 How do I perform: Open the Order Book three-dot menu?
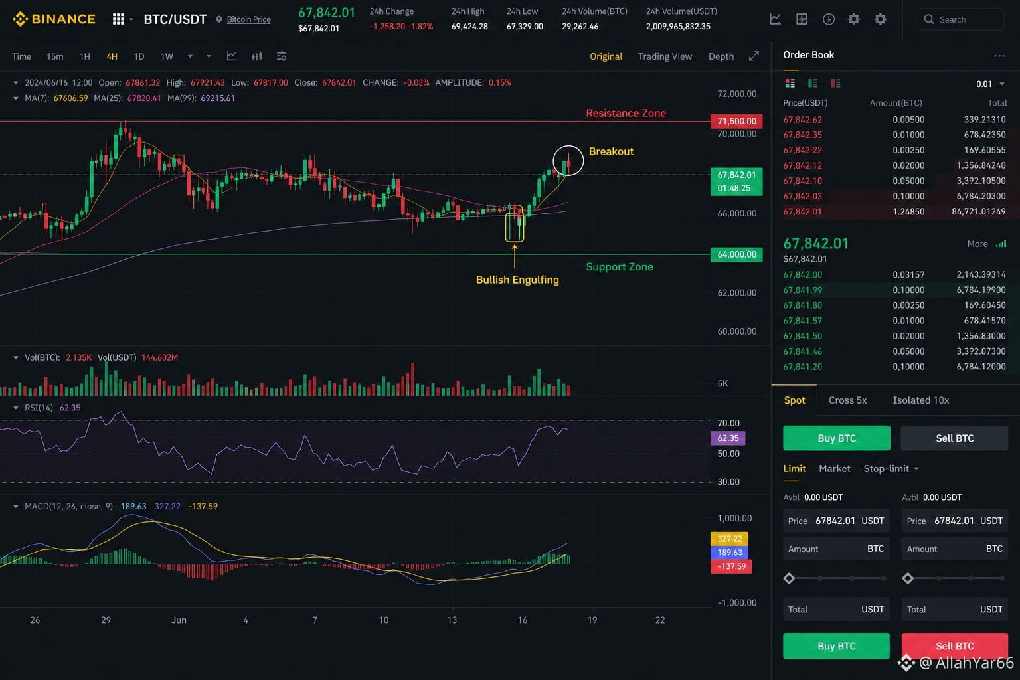pos(999,56)
